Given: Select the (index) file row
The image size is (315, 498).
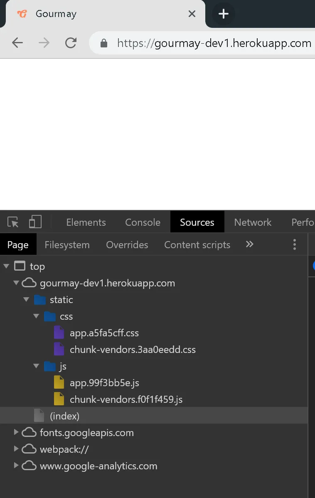Looking at the screenshot, I should coord(154,415).
